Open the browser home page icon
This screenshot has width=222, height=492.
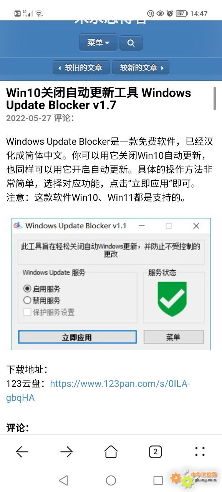(111, 452)
